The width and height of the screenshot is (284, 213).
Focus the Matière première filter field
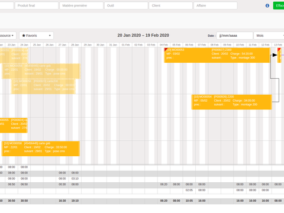click(x=81, y=5)
